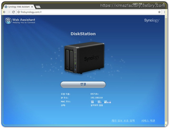Click the browser forward arrow
This screenshot has height=128, width=169.
pos(9,12)
